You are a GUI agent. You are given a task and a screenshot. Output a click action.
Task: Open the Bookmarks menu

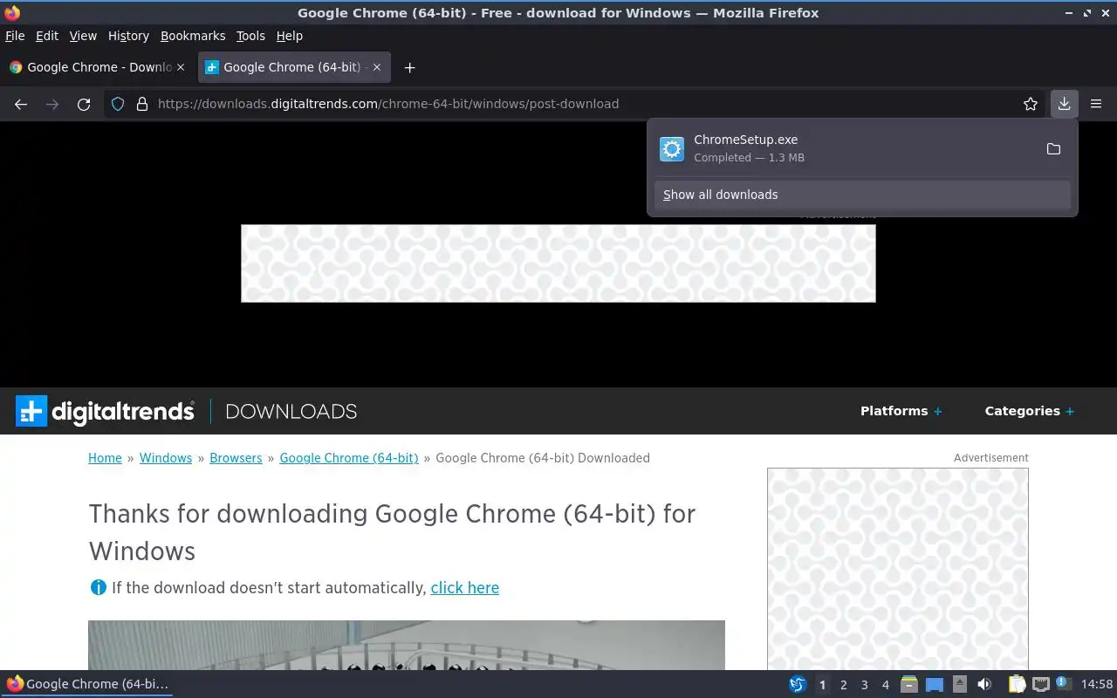tap(193, 36)
